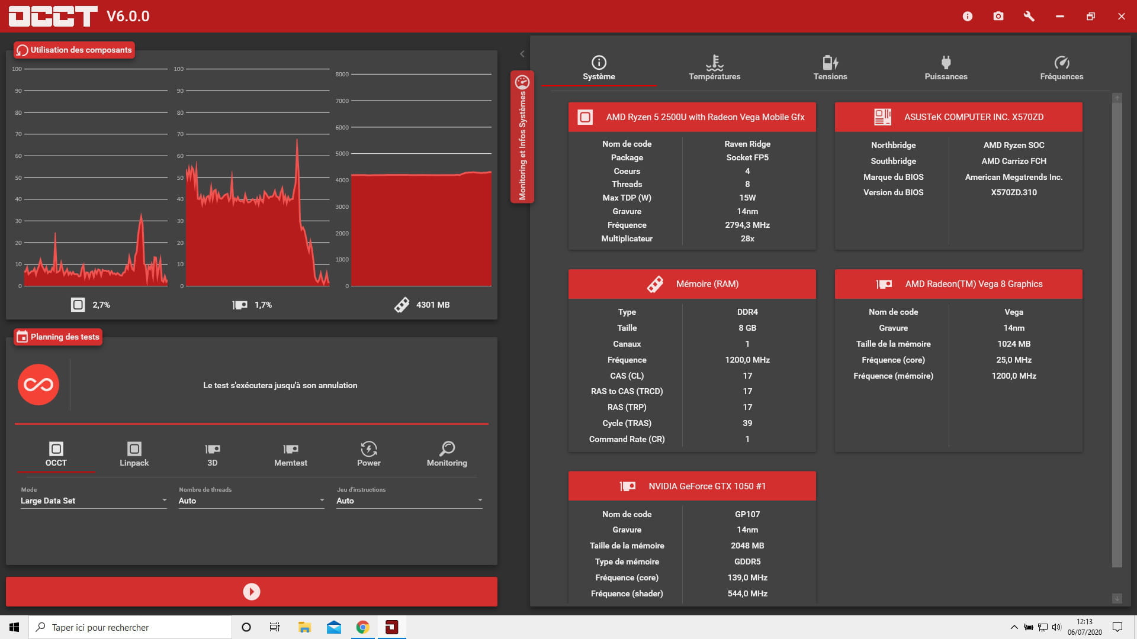The image size is (1137, 639).
Task: Select the OCCT test tab
Action: pos(56,454)
